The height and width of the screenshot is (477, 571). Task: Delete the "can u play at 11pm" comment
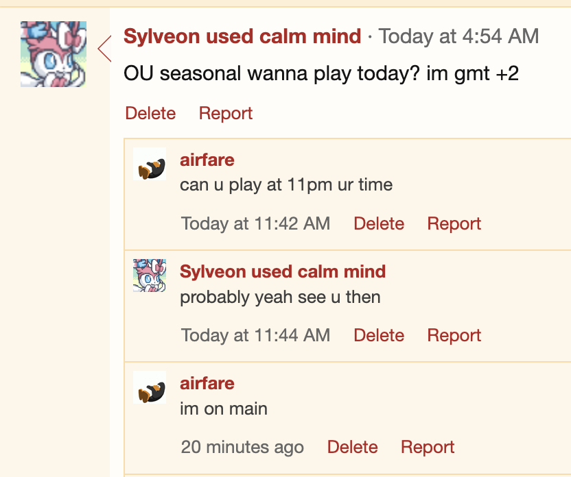pyautogui.click(x=379, y=223)
